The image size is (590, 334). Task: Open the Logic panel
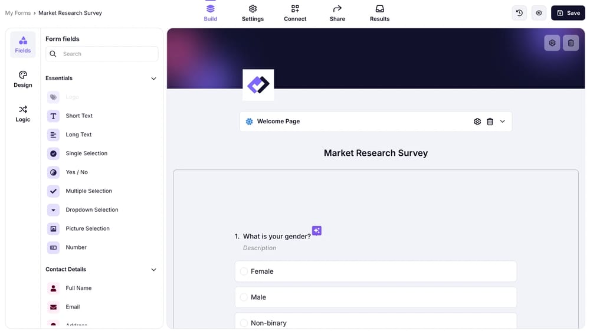pyautogui.click(x=23, y=113)
